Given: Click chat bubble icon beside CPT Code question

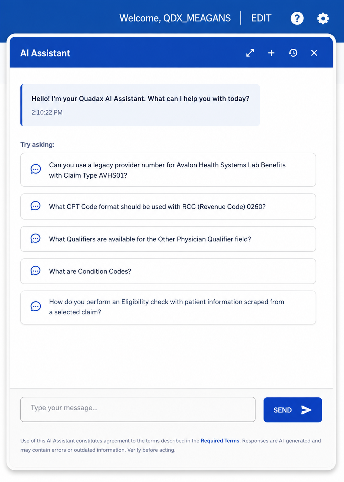Looking at the screenshot, I should coord(35,206).
